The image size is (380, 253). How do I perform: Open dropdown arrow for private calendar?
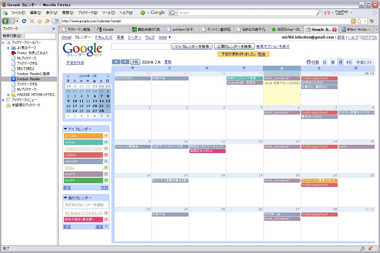click(x=106, y=136)
